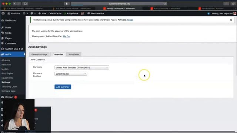This screenshot has height=133, width=237.
Task: Follow the Repair link in notice
Action: point(130,20)
